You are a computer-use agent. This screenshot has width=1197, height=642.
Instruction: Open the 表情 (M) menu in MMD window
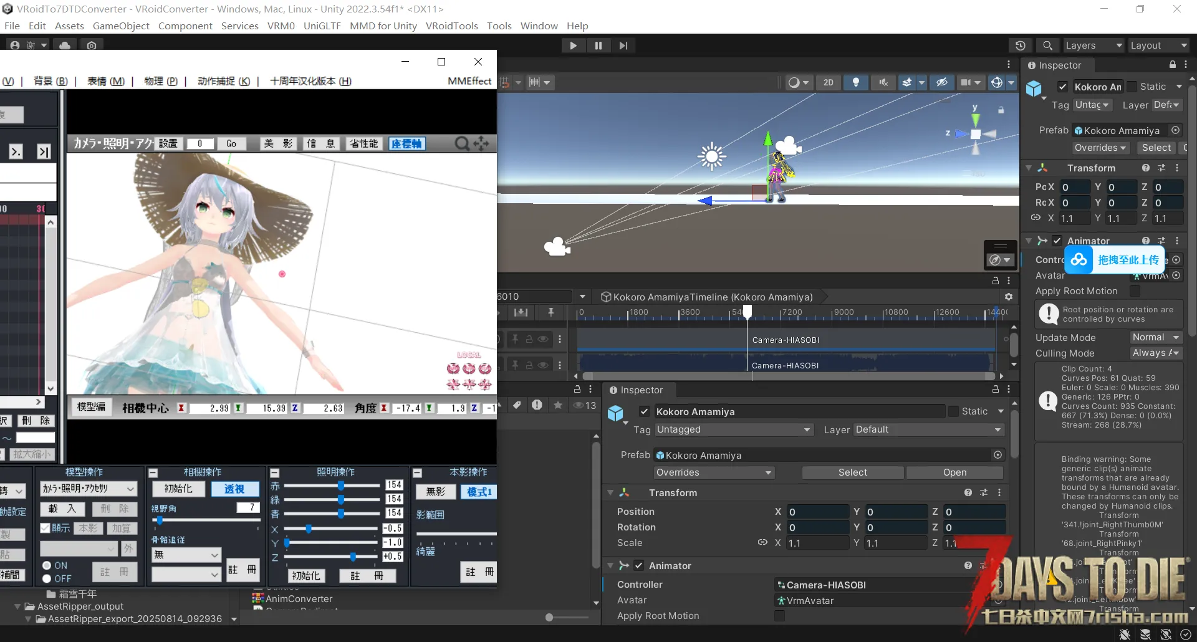tap(106, 81)
